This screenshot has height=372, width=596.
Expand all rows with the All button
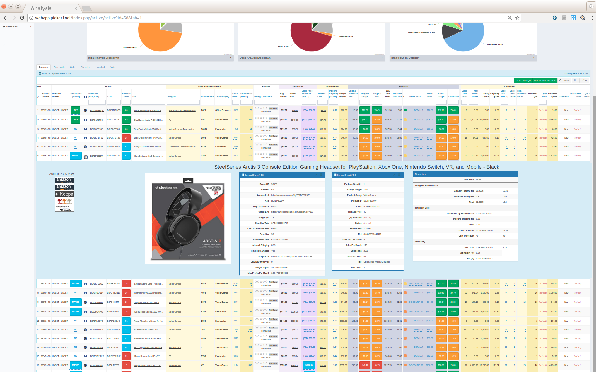585,80
